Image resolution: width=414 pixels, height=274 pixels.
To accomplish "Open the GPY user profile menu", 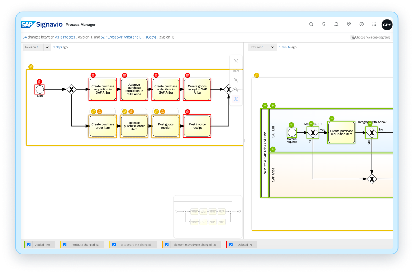I will [x=387, y=25].
